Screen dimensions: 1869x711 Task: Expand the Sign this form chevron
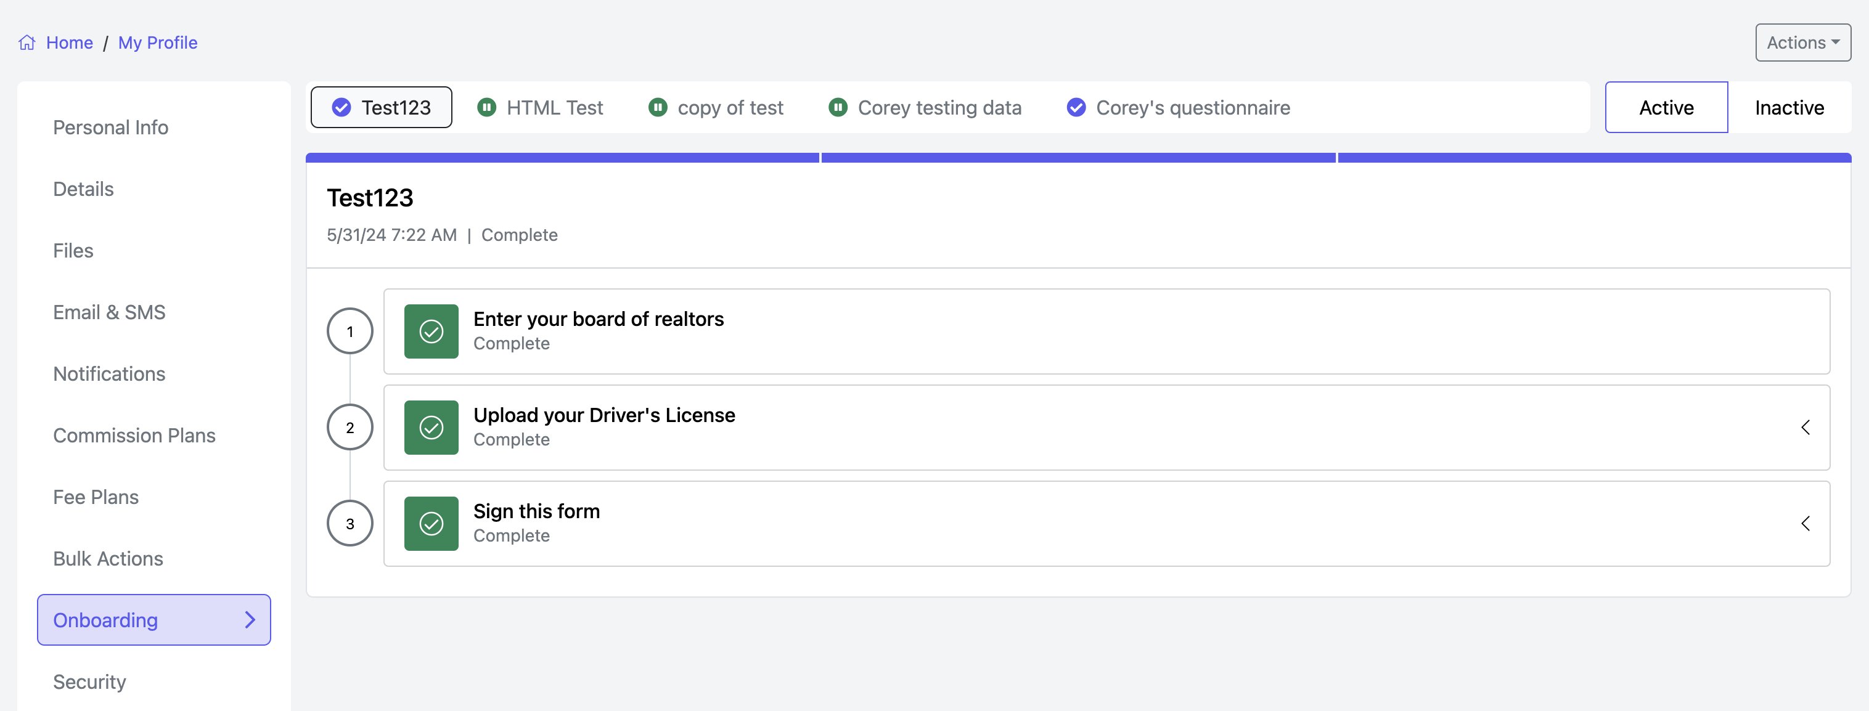tap(1805, 523)
